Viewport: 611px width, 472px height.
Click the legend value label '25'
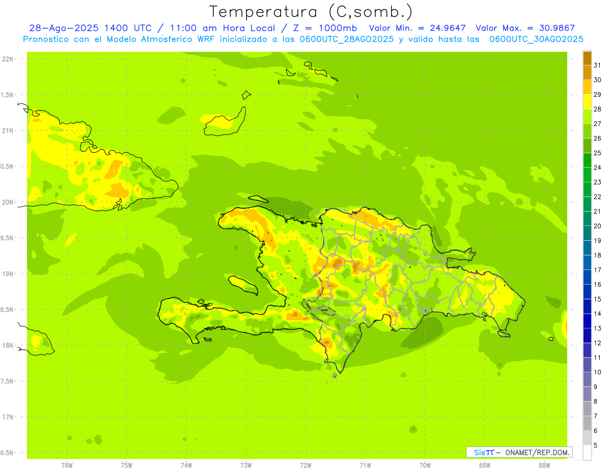597,153
